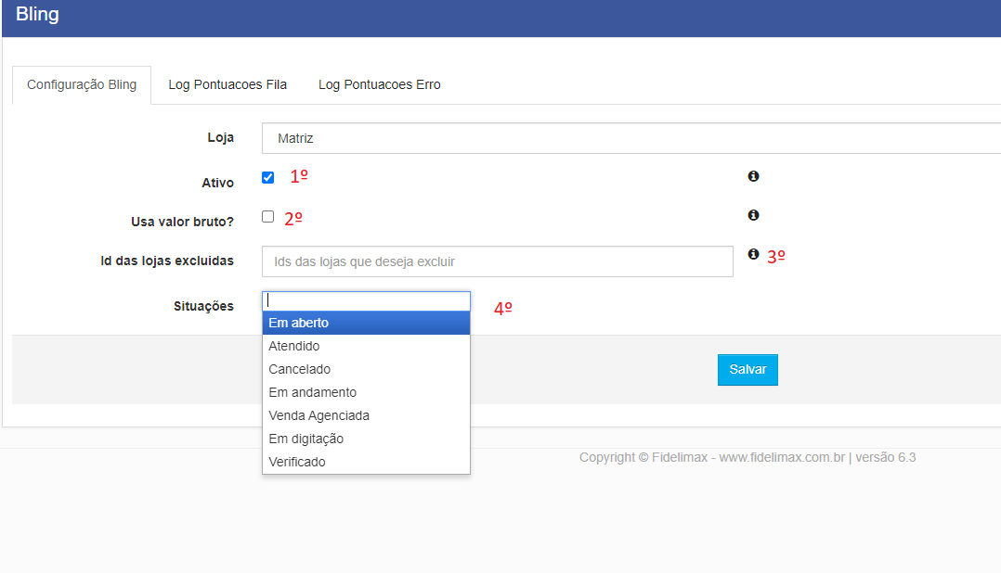Image resolution: width=1001 pixels, height=573 pixels.
Task: Select Em digitação from the list
Action: (366, 439)
